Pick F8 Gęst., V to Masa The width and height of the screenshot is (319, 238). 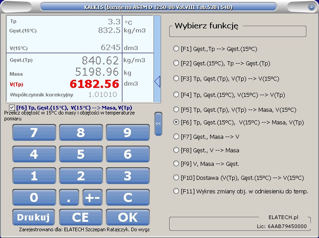point(206,150)
